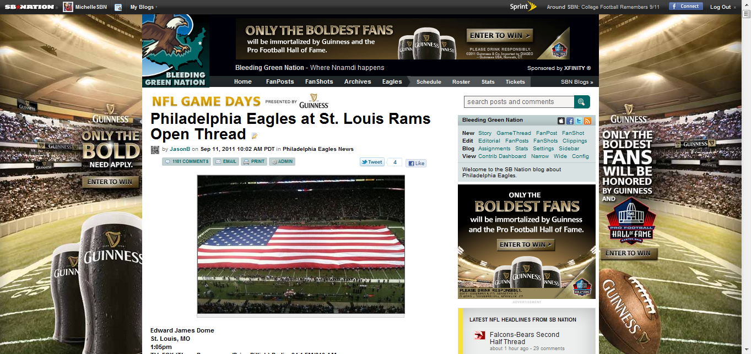751x354 pixels.
Task: Click the Facebook icon in sidebar header
Action: pyautogui.click(x=570, y=121)
